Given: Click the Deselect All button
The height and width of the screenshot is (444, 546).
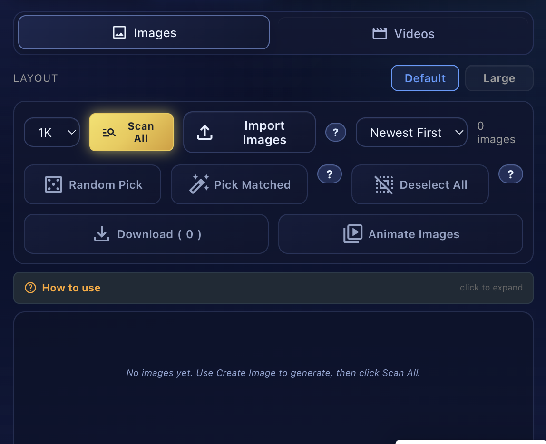Looking at the screenshot, I should point(420,184).
